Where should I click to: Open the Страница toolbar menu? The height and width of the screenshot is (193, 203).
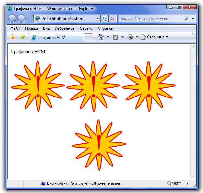(154, 37)
